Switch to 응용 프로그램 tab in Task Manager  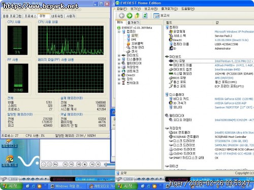[x=12, y=16]
